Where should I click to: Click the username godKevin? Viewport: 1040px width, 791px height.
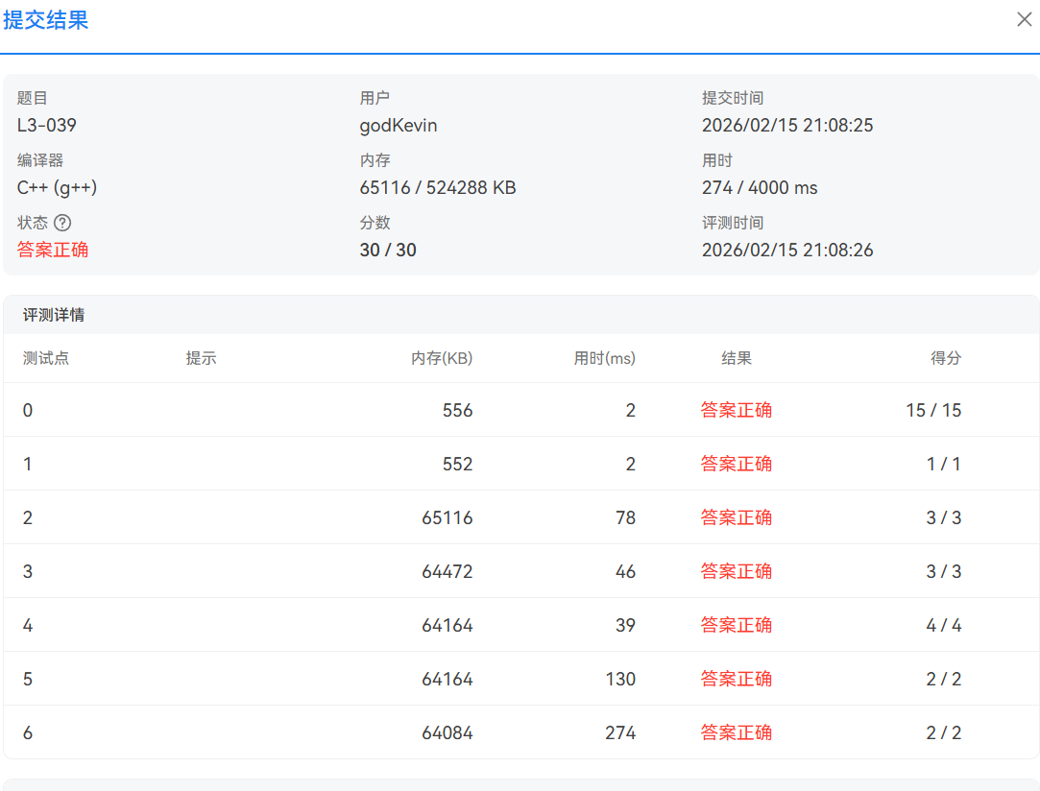tap(398, 126)
